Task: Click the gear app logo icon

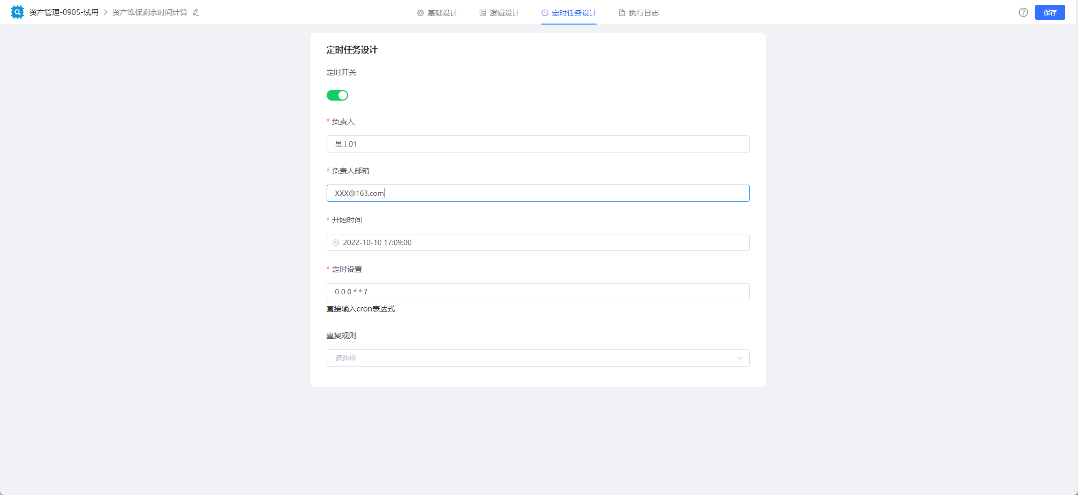Action: point(17,12)
